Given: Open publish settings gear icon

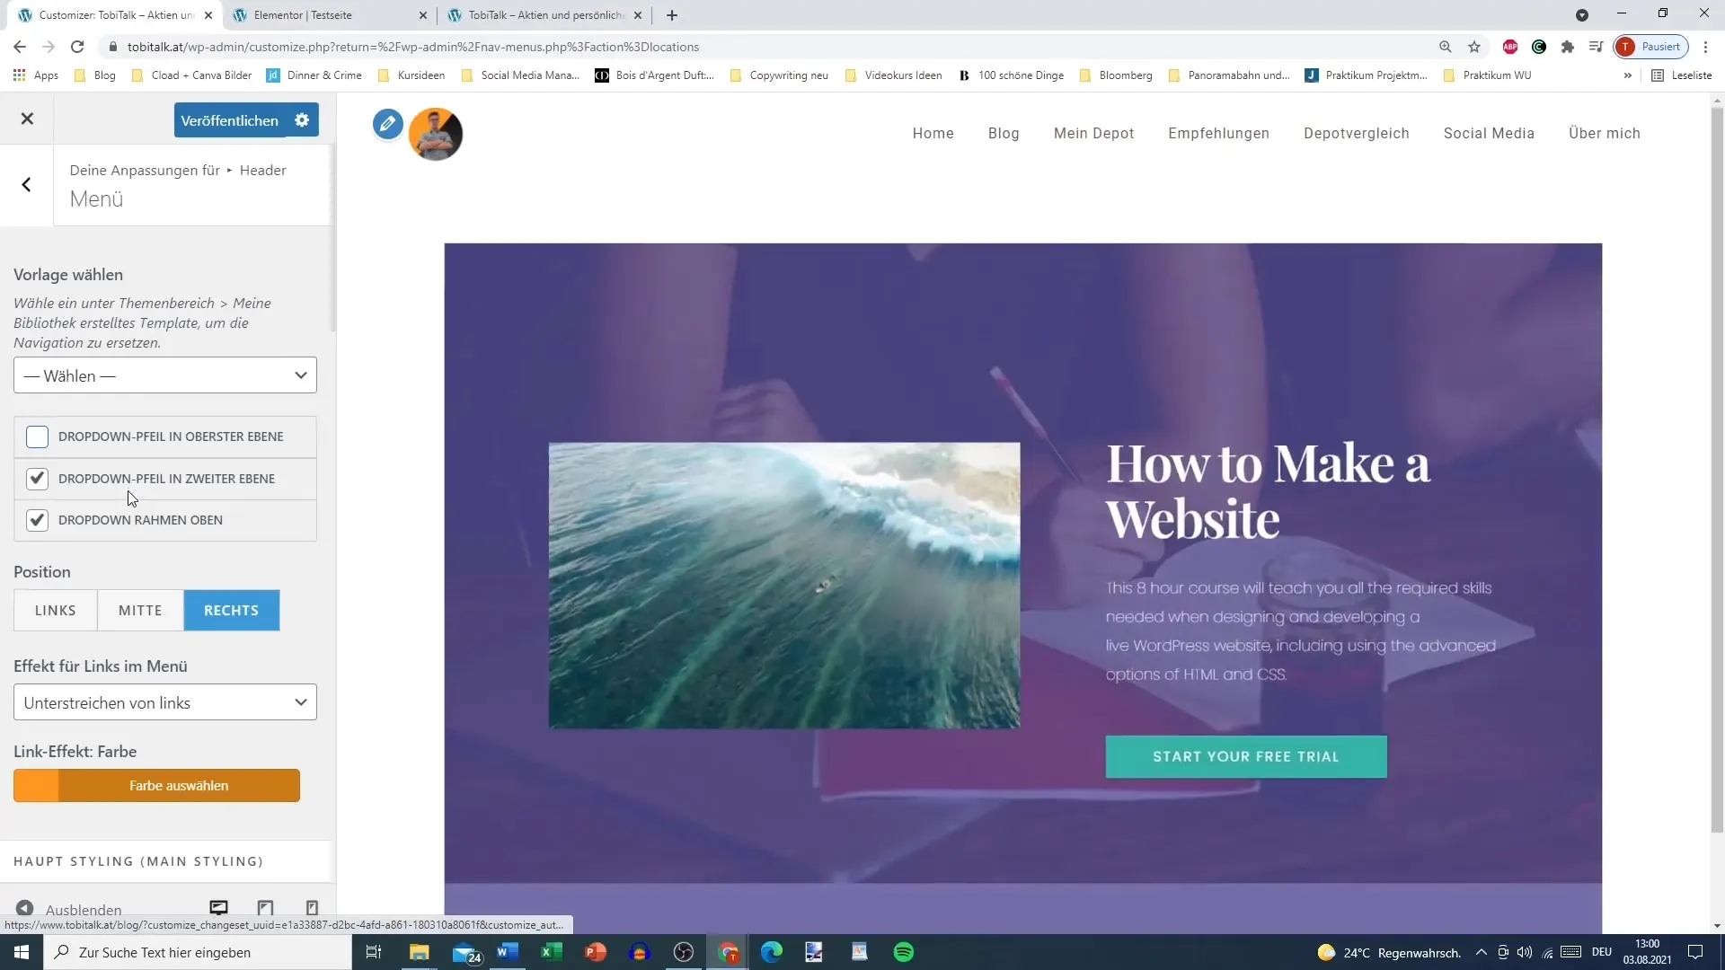Looking at the screenshot, I should click(x=302, y=120).
